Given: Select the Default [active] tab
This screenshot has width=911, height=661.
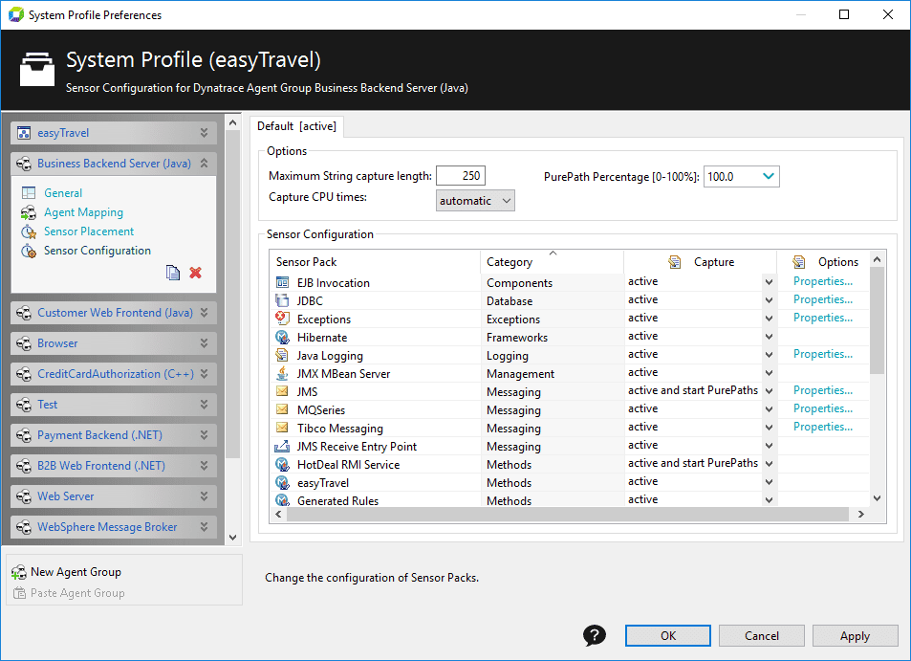Looking at the screenshot, I should [297, 126].
